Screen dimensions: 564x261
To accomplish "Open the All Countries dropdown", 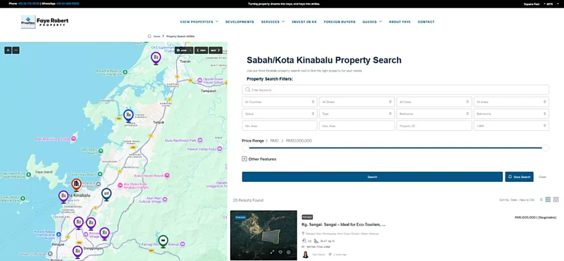I will (280, 102).
